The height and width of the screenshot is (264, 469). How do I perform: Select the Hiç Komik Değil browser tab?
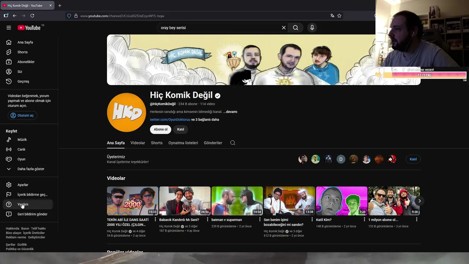pos(27,5)
